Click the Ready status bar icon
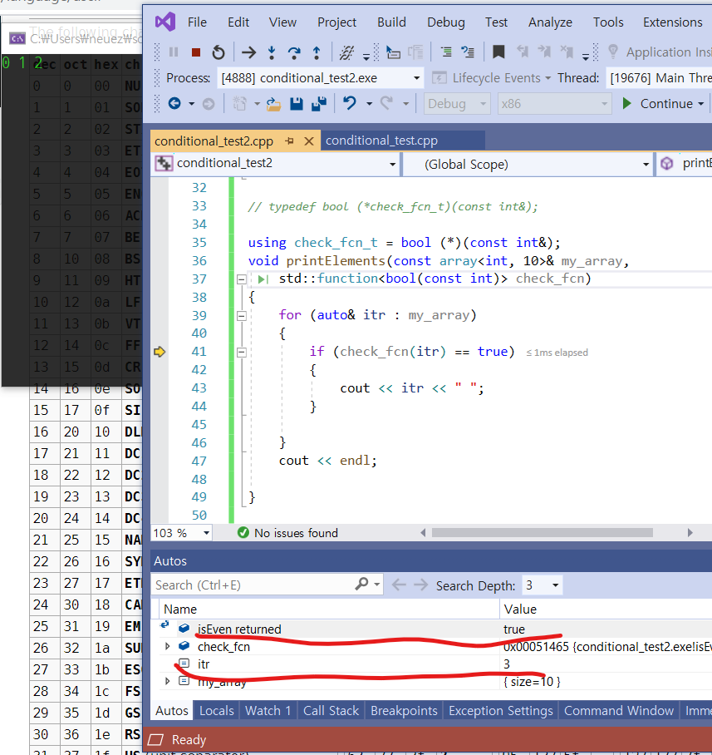 [155, 739]
